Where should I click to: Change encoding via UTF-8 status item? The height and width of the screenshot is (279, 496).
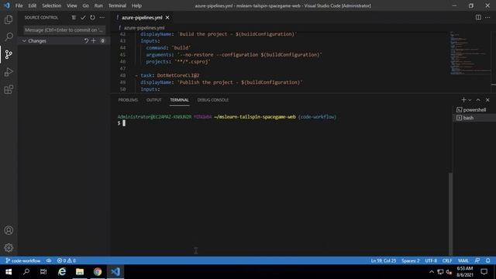coord(431,260)
